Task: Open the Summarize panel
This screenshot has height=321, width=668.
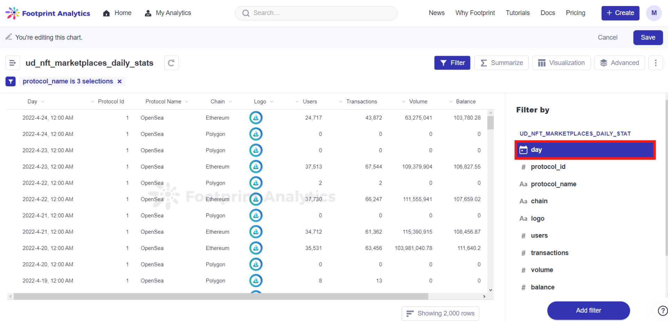Action: tap(502, 63)
